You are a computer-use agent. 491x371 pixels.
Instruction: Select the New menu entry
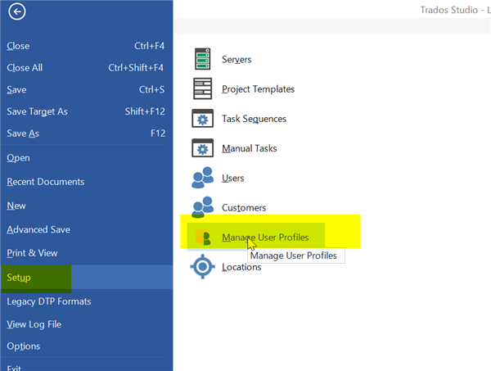(87, 206)
